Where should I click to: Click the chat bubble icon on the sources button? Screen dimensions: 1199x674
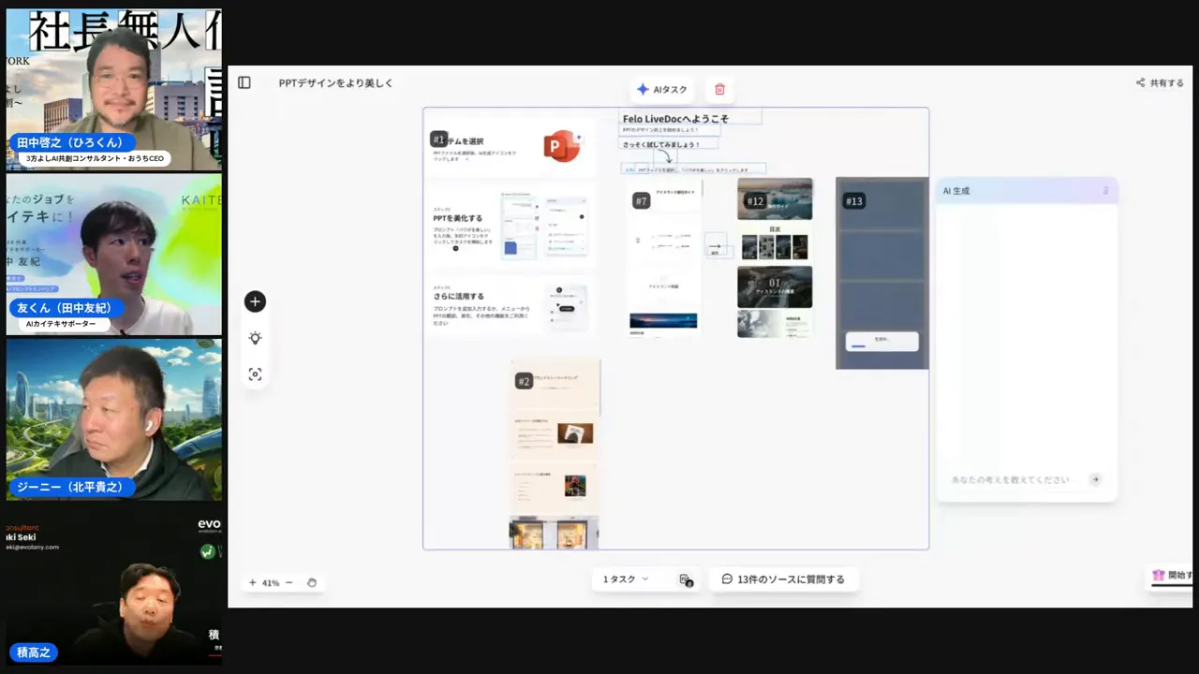tap(727, 579)
